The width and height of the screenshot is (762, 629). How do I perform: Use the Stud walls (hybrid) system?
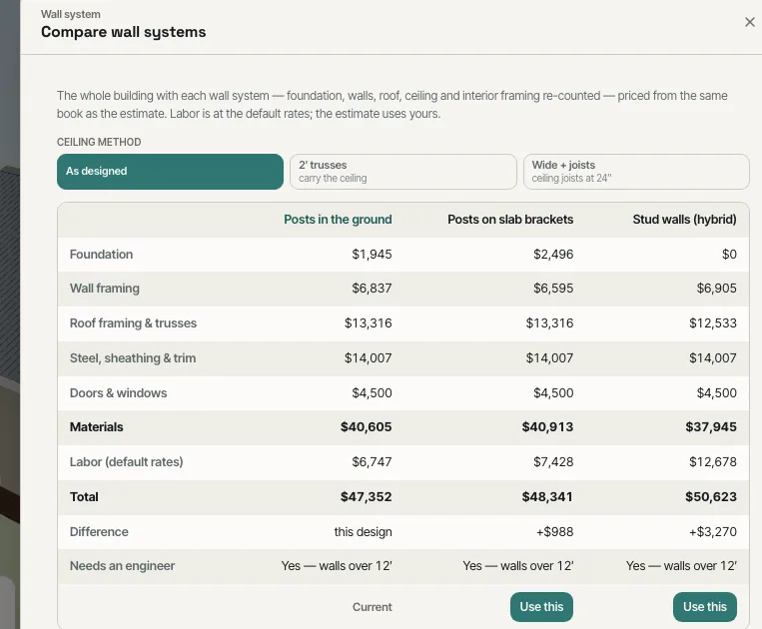pos(705,607)
